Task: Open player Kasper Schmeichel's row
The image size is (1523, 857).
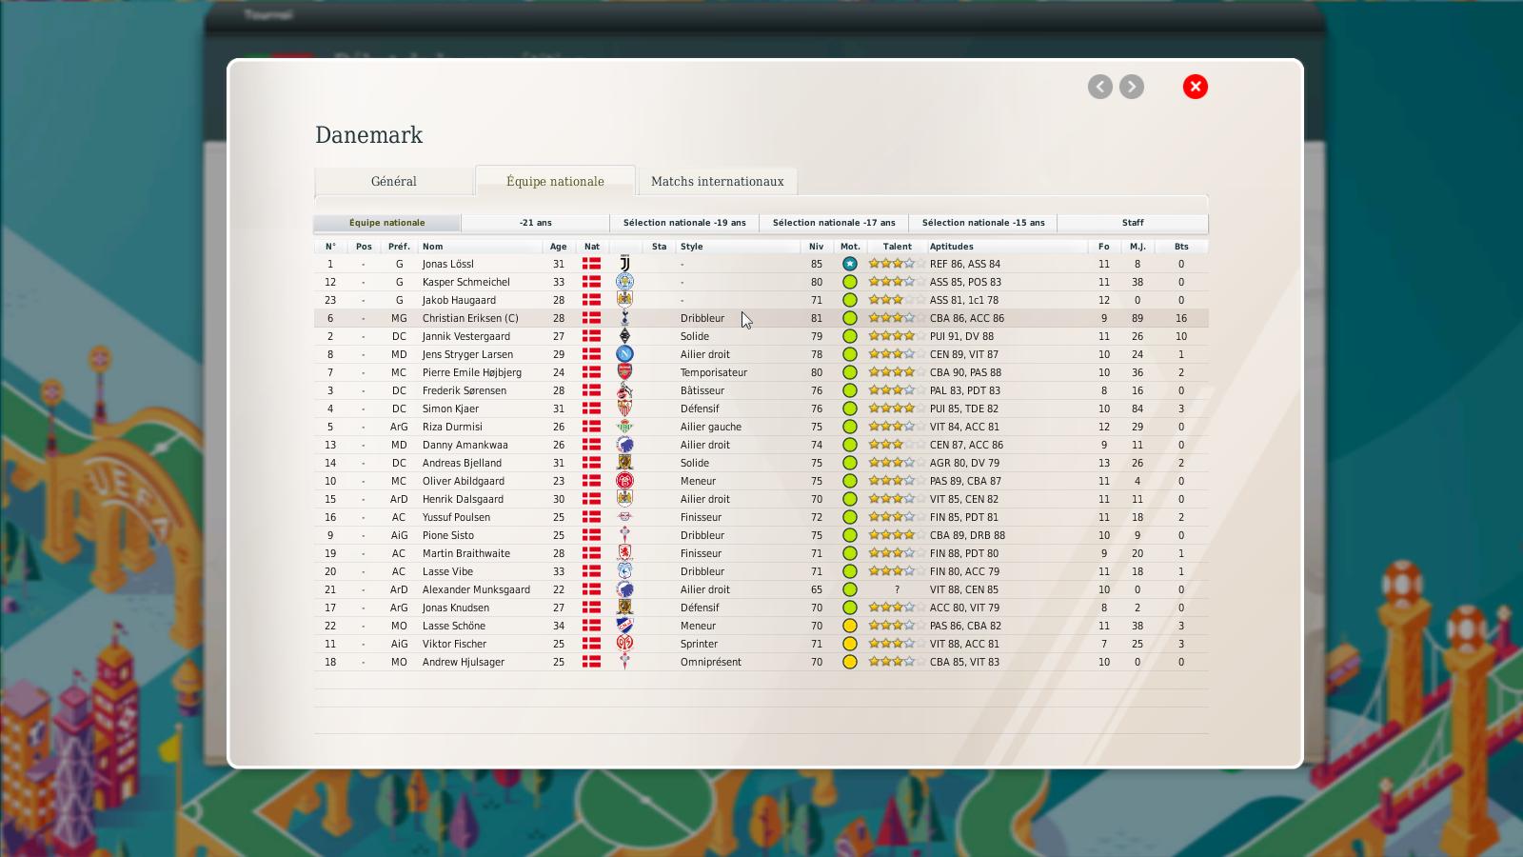Action: coord(761,282)
